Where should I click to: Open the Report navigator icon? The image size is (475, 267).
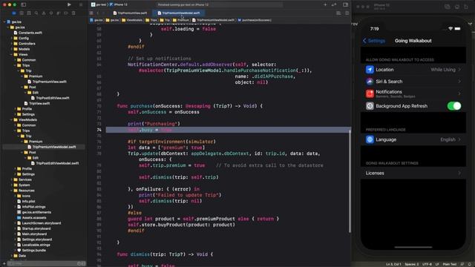[x=73, y=13]
